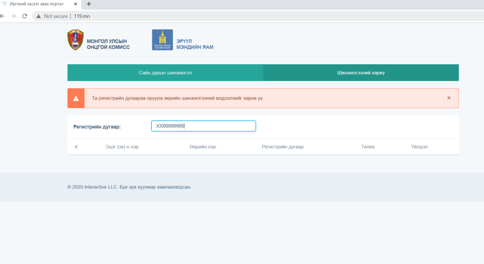Click the Not secure warning icon
This screenshot has height=264, width=484.
point(39,16)
